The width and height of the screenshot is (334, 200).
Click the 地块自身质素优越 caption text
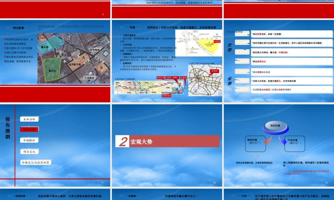click(x=254, y=163)
